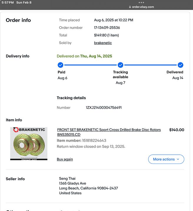The height and width of the screenshot is (211, 193).
Task: Click the order number 17-13409-25536
Action: pos(107,28)
